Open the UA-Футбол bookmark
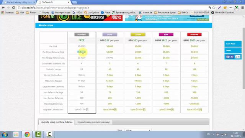Image resolution: width=245 pixels, height=138 pixels. [x=91, y=13]
